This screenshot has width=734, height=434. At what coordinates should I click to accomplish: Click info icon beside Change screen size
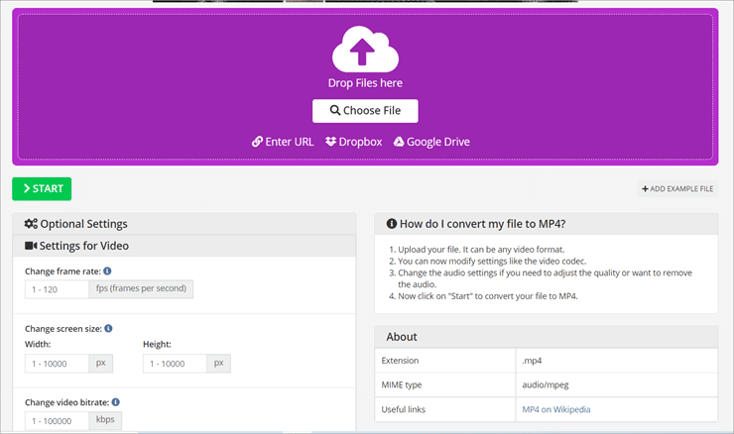108,328
